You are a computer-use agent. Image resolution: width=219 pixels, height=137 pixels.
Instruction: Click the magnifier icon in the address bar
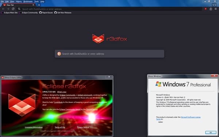pyautogui.click(x=19, y=9)
